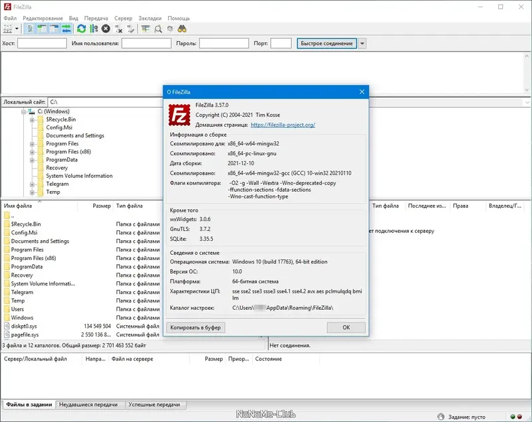Toggle synchronized browsing
The width and height of the screenshot is (532, 422).
170,29
